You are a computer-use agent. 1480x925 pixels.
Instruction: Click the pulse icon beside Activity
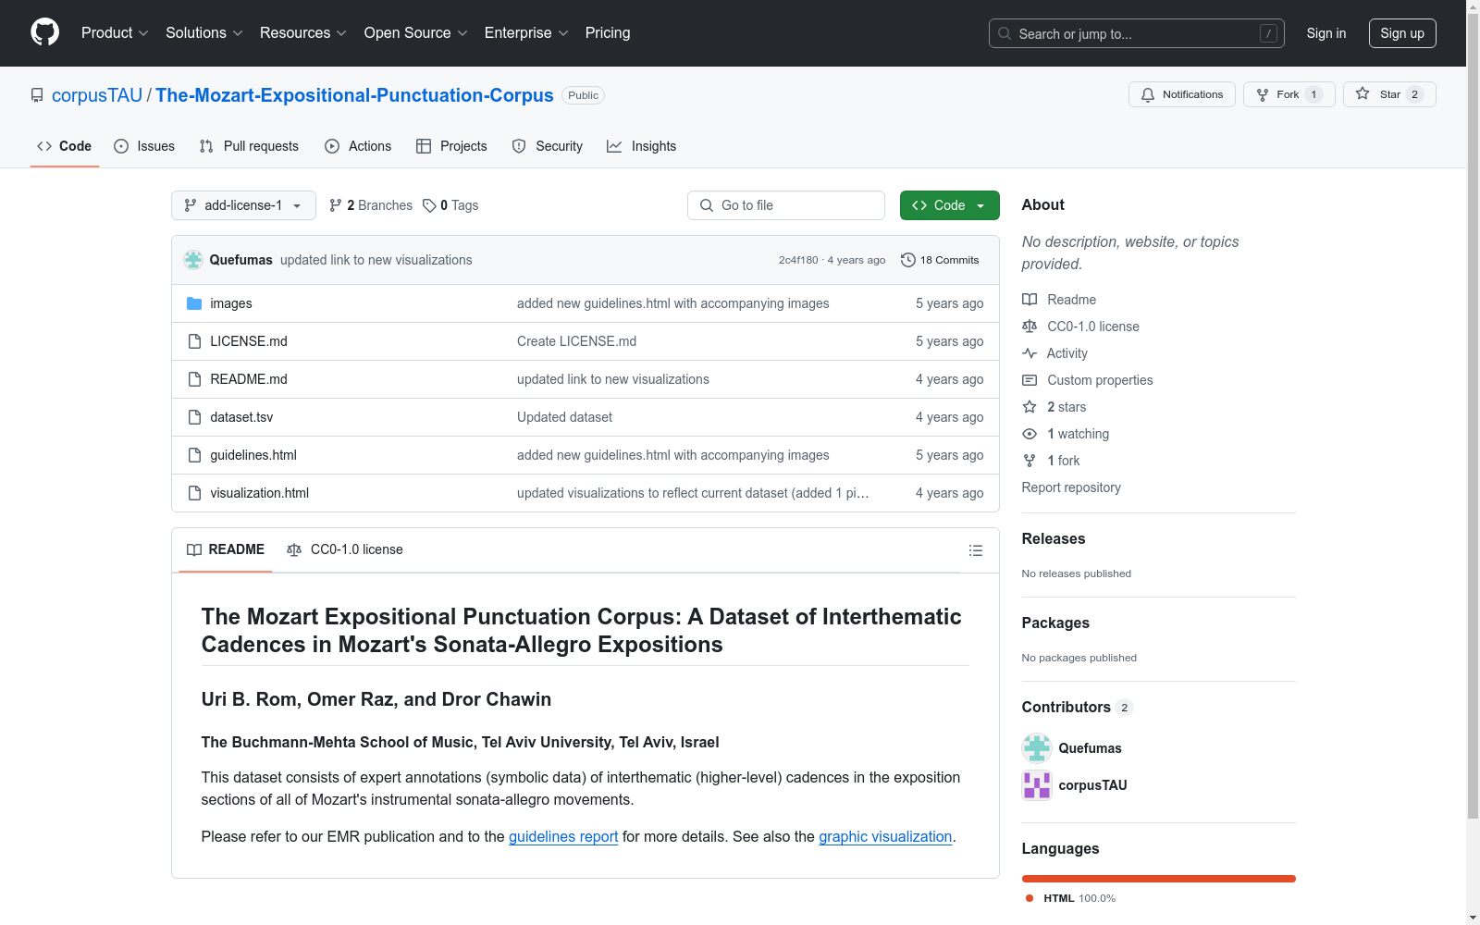[x=1030, y=353]
